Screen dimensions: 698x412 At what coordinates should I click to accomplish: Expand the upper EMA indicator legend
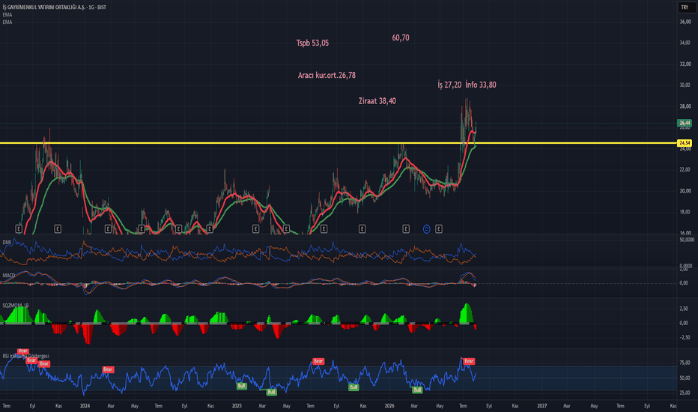pyautogui.click(x=7, y=15)
